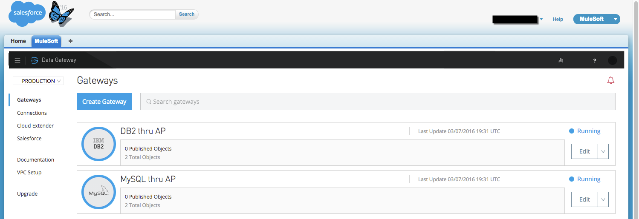Click 0 Published Objects under DB2 thru AP
The width and height of the screenshot is (639, 219).
tap(148, 149)
